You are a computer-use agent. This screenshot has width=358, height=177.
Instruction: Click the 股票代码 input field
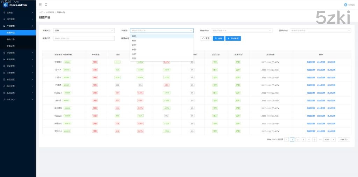84,38
